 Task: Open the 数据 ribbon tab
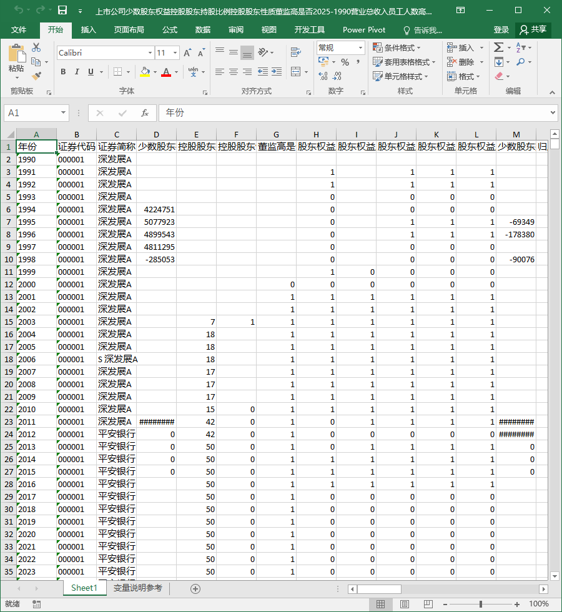click(x=203, y=30)
